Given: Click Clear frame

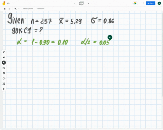Looking at the screenshot, I should click(x=40, y=9).
